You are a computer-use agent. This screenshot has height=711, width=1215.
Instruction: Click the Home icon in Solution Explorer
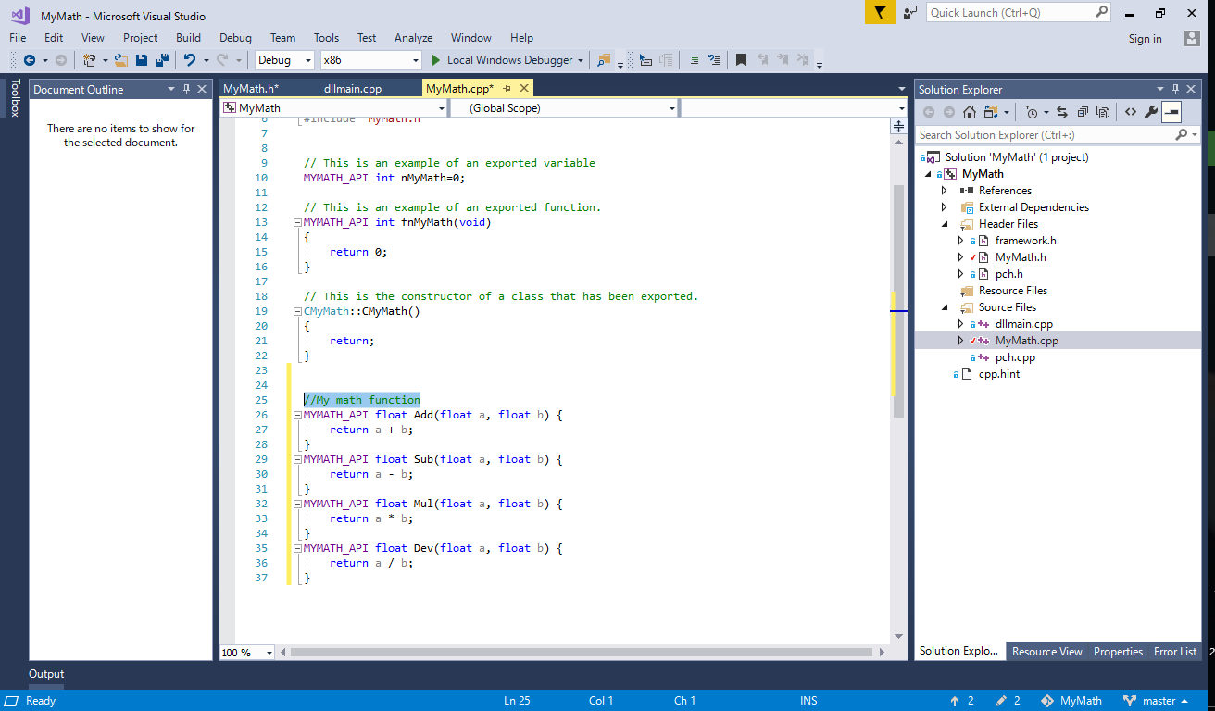pyautogui.click(x=970, y=111)
